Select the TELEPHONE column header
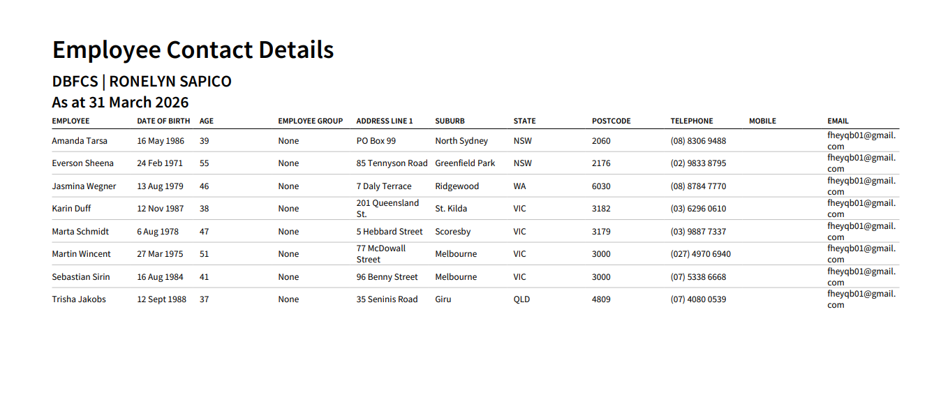The width and height of the screenshot is (941, 402). point(692,121)
